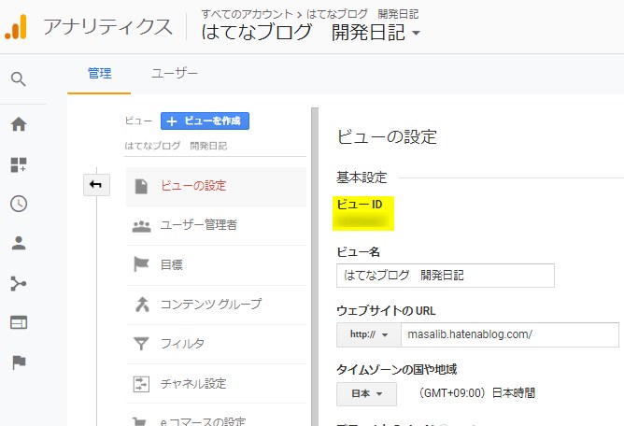624x426 pixels.
Task: Open Acquisition reports branching icon
Action: (x=19, y=283)
